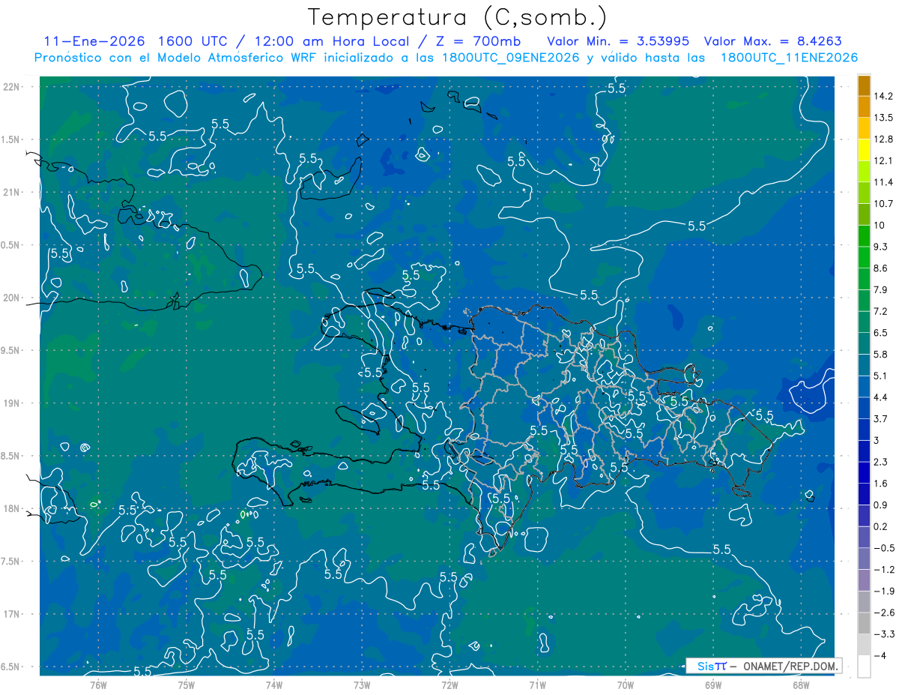This screenshot has height=695, width=899.
Task: Select the "7.9" value on the color scale
Action: 882,290
